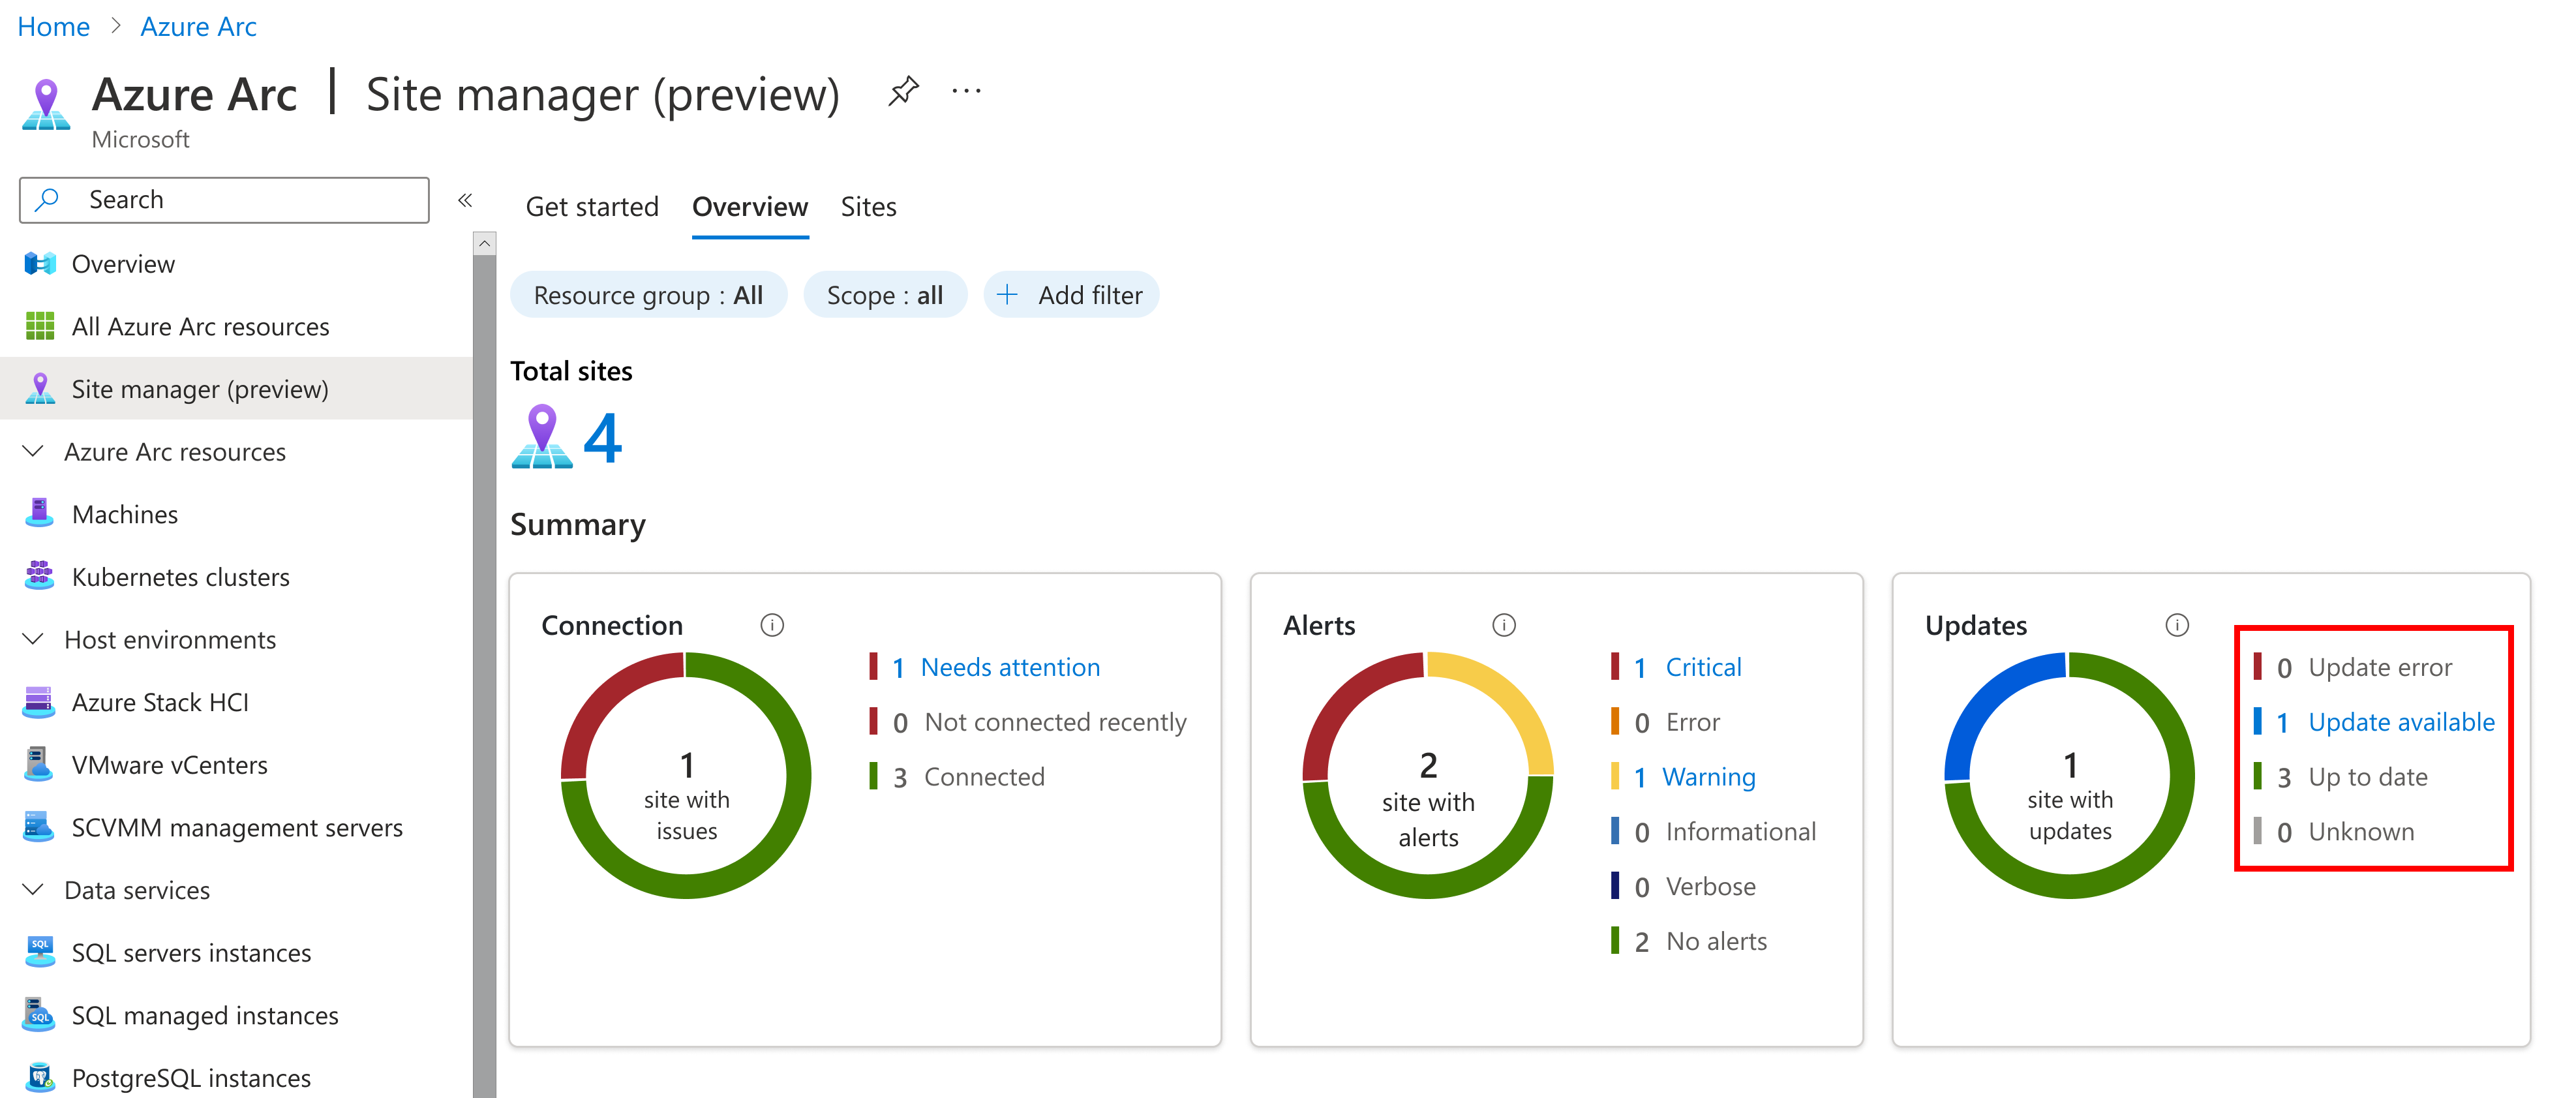Open the Warning alerts link

point(1708,777)
